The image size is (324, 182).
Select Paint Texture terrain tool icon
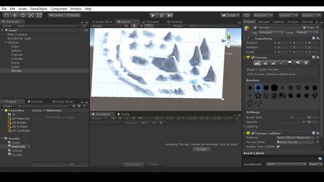coord(281,63)
